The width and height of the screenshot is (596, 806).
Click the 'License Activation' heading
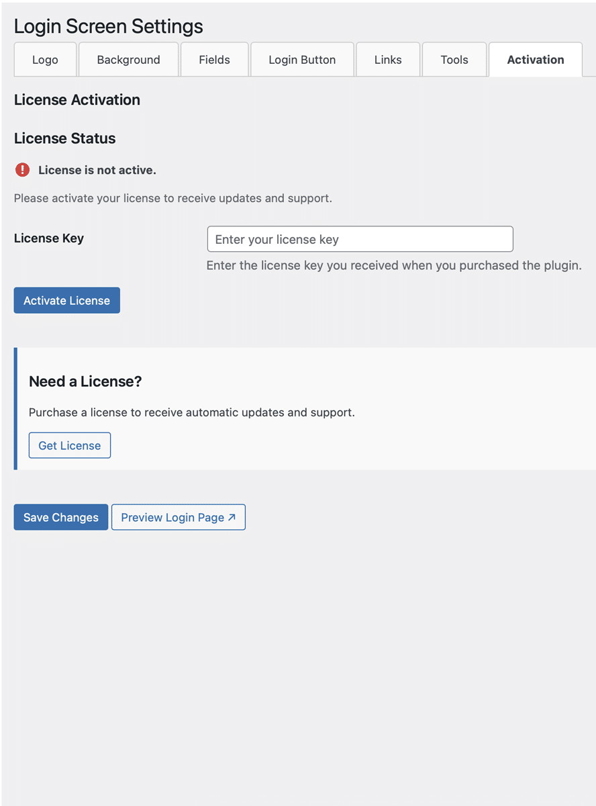click(x=77, y=99)
